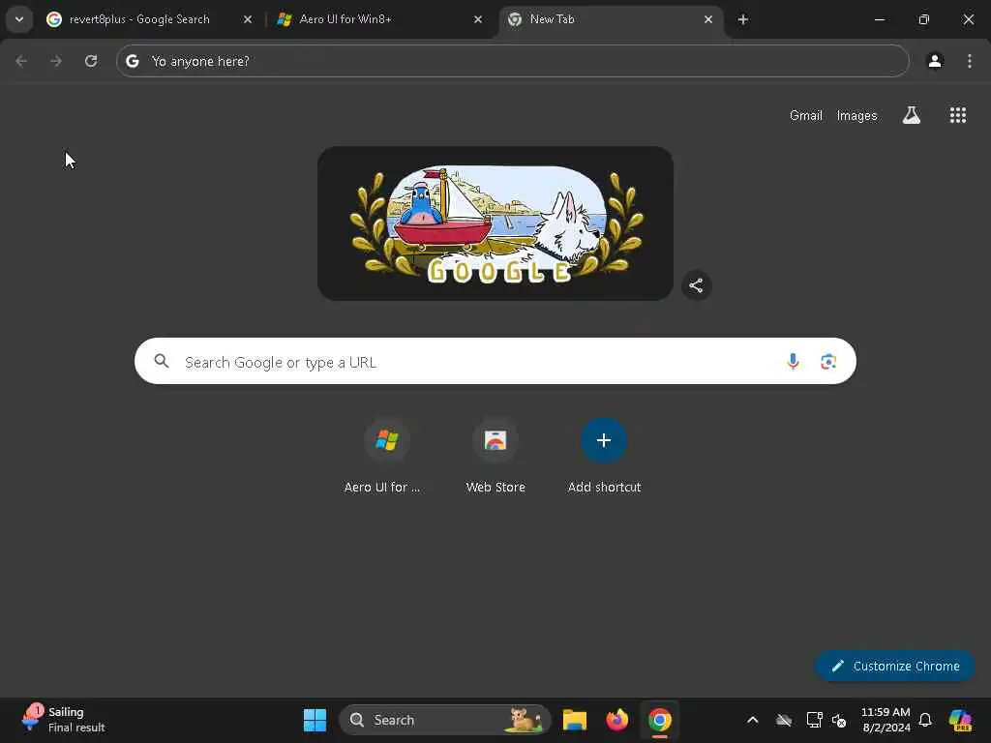
Task: Open File Explorer from the taskbar
Action: tap(575, 720)
